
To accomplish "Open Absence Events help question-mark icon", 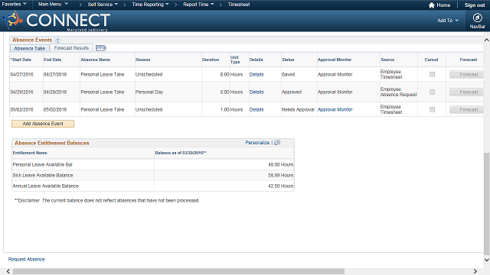I will 58,40.
